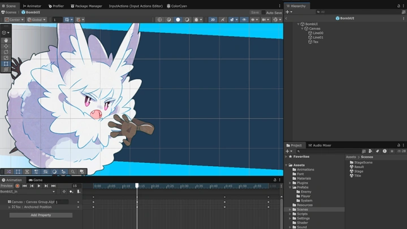Go to first keyframe in Animation
Viewport: 407px width, 229px height.
pyautogui.click(x=25, y=186)
